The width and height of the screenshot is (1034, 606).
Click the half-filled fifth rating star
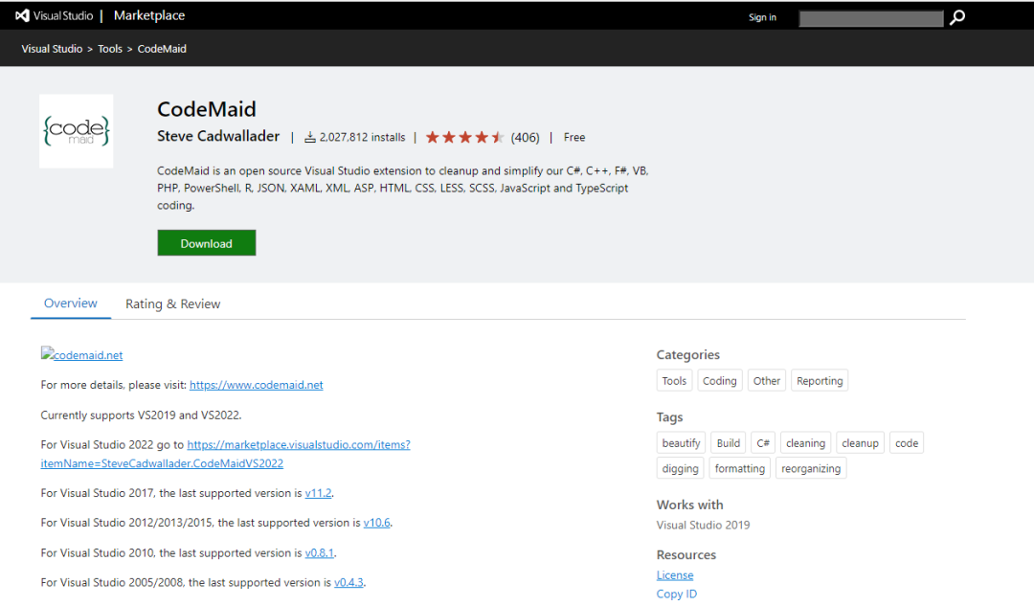[x=496, y=137]
